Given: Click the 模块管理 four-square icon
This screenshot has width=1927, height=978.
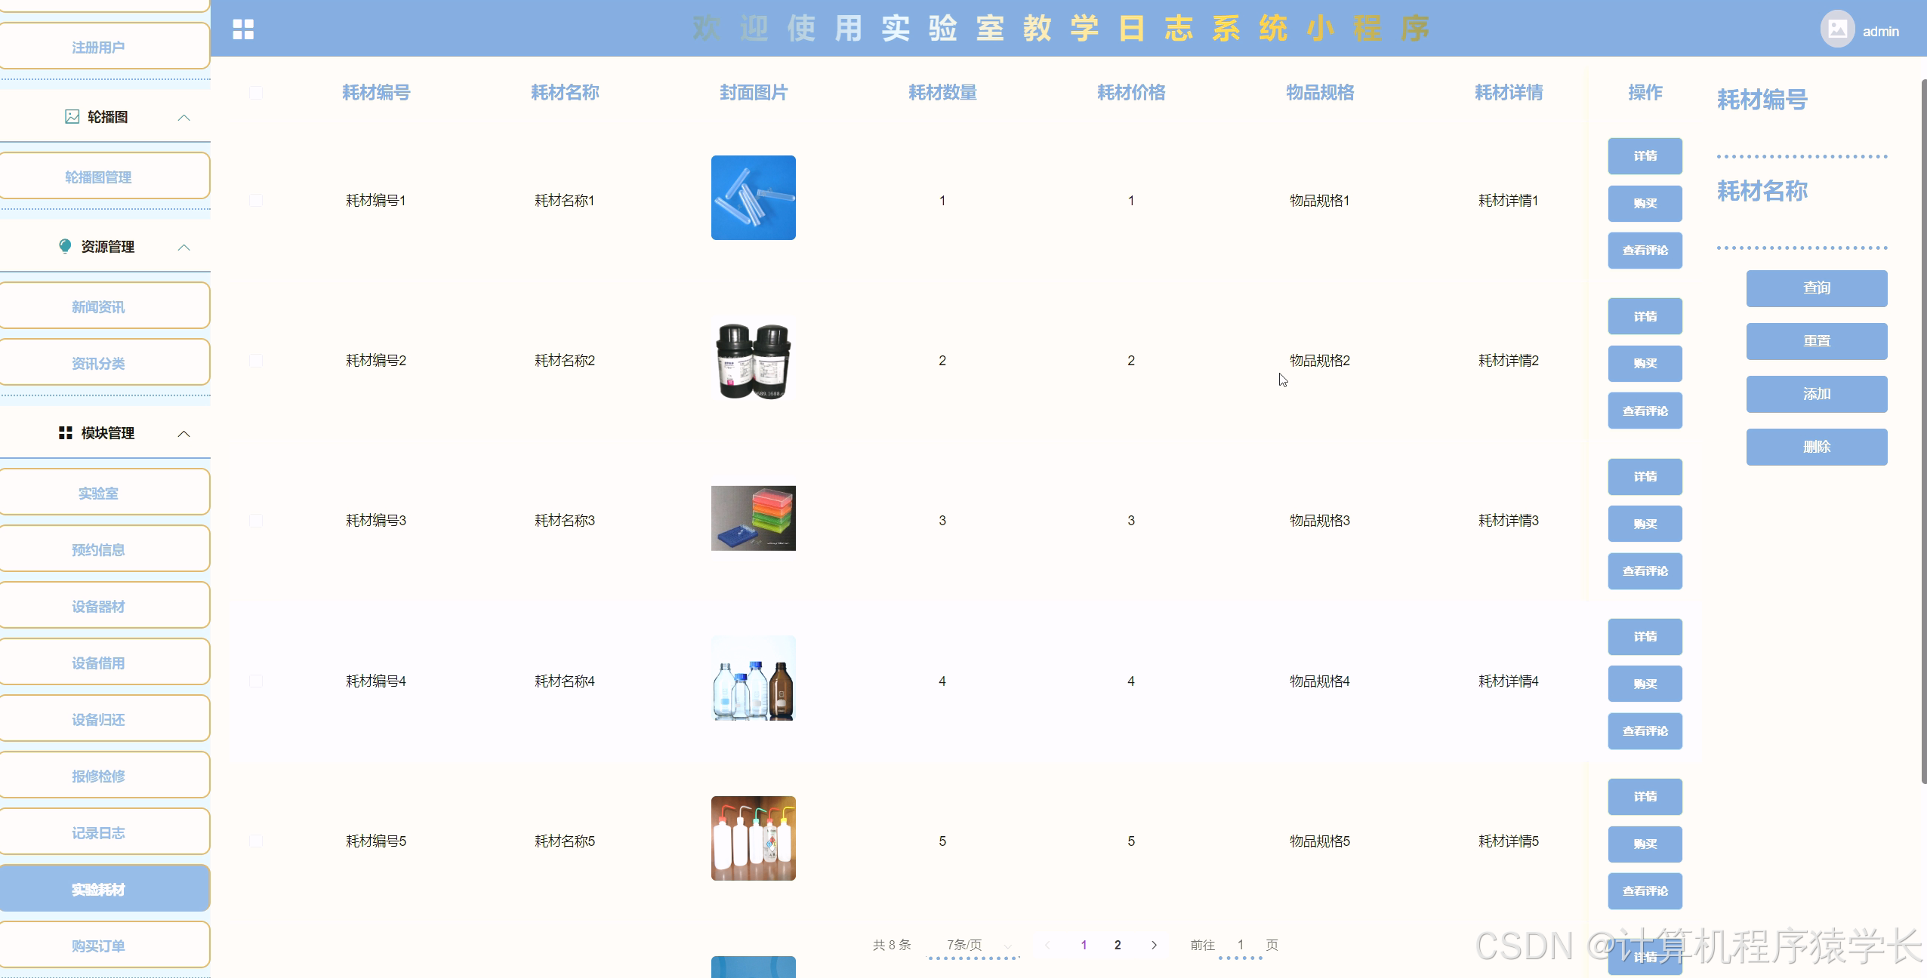Looking at the screenshot, I should coord(66,433).
